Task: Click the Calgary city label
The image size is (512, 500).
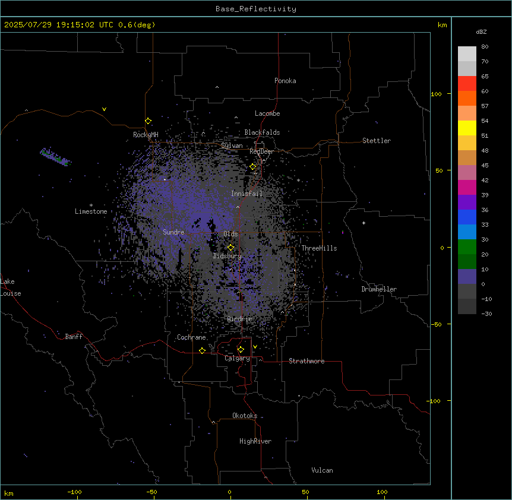Action: 237,358
